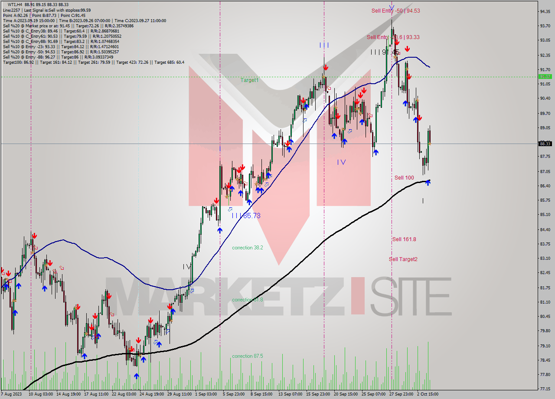Click the '10 Aug 03:00' time axis label
The width and height of the screenshot is (555, 399).
[41, 394]
